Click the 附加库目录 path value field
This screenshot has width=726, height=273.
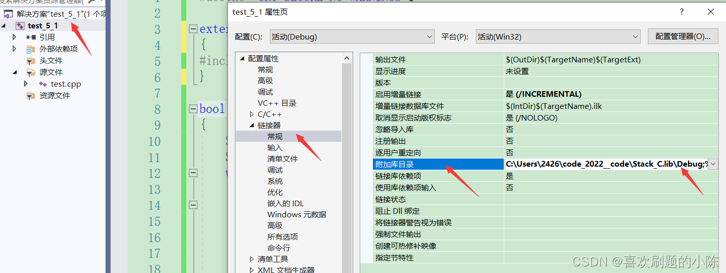(x=606, y=164)
